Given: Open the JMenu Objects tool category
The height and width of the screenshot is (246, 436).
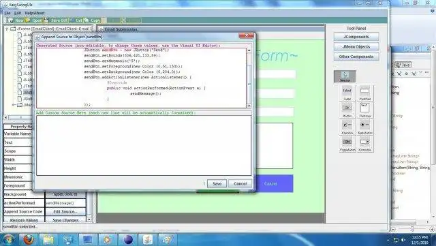Looking at the screenshot, I should (x=356, y=47).
